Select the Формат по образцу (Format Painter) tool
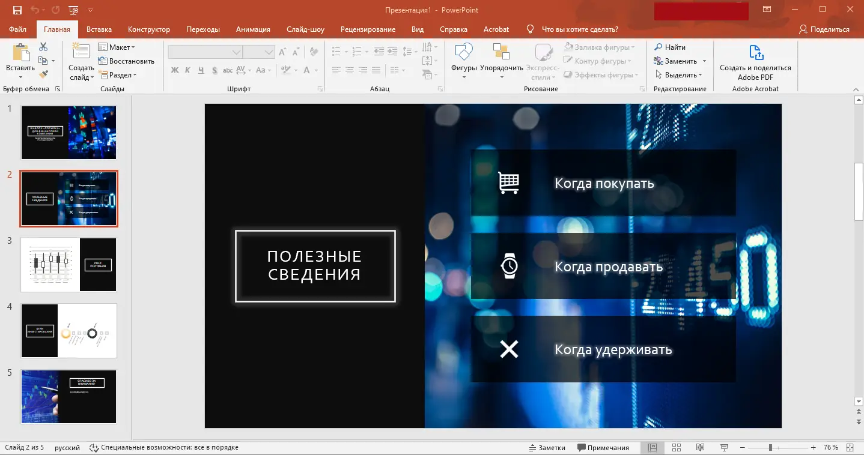The width and height of the screenshot is (864, 455). pos(44,73)
